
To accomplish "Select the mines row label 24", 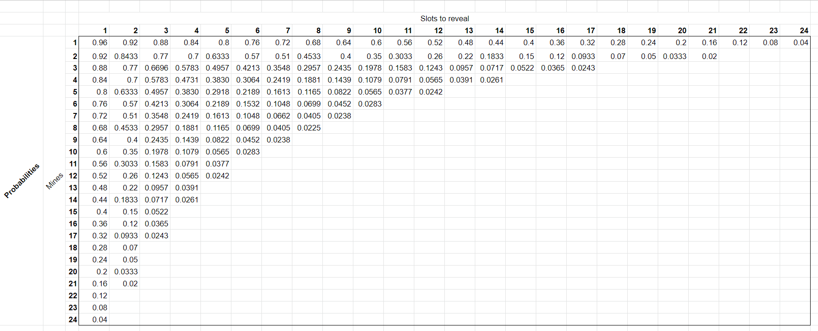I will (73, 319).
